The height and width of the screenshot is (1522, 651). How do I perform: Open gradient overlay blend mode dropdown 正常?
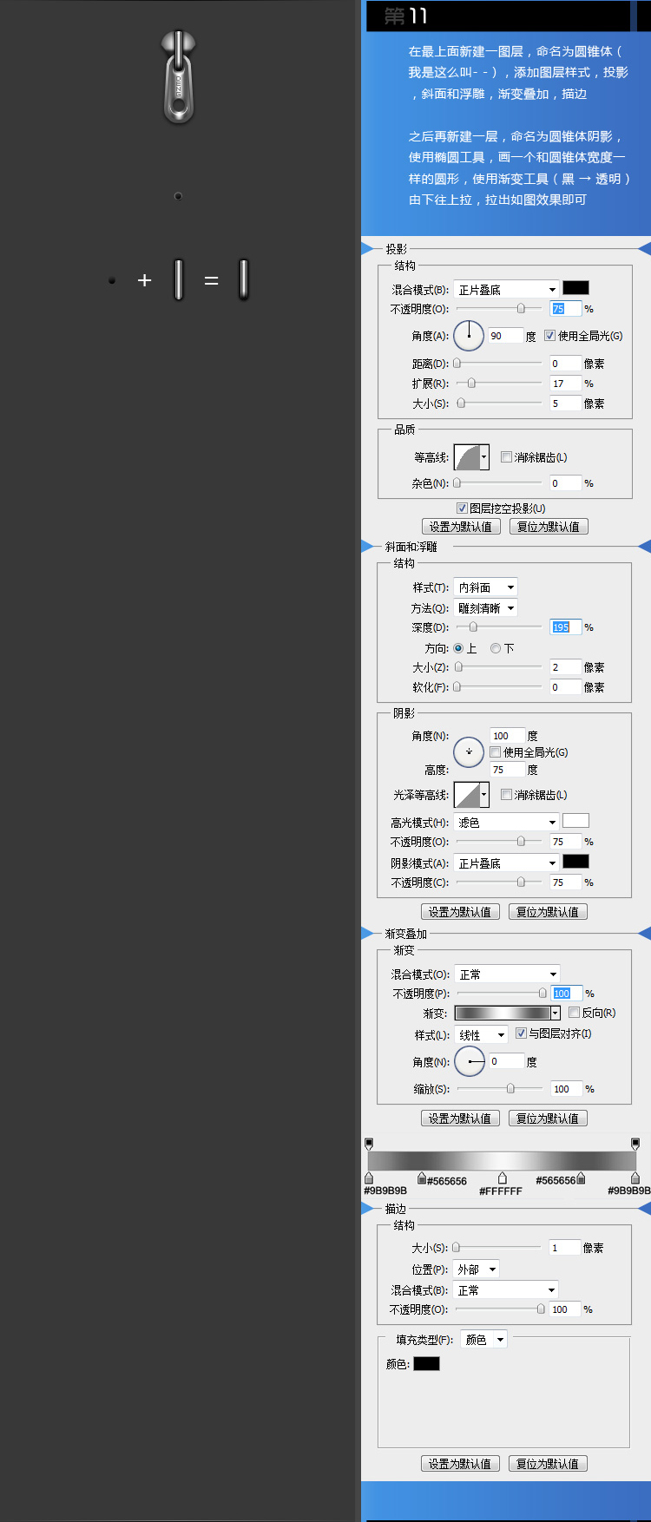click(x=508, y=974)
